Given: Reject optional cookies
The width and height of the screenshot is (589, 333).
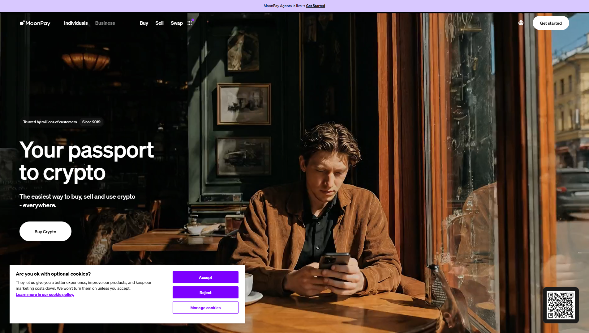Looking at the screenshot, I should 205,293.
